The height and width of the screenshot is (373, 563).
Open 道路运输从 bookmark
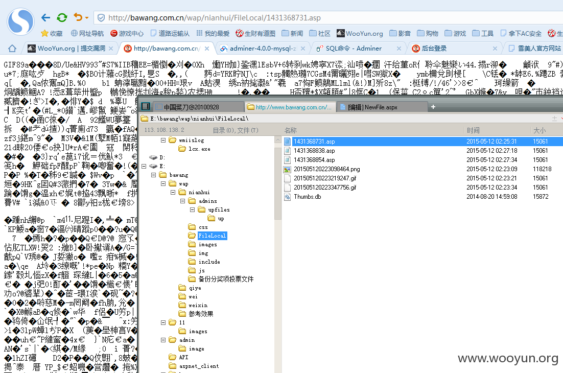click(170, 33)
